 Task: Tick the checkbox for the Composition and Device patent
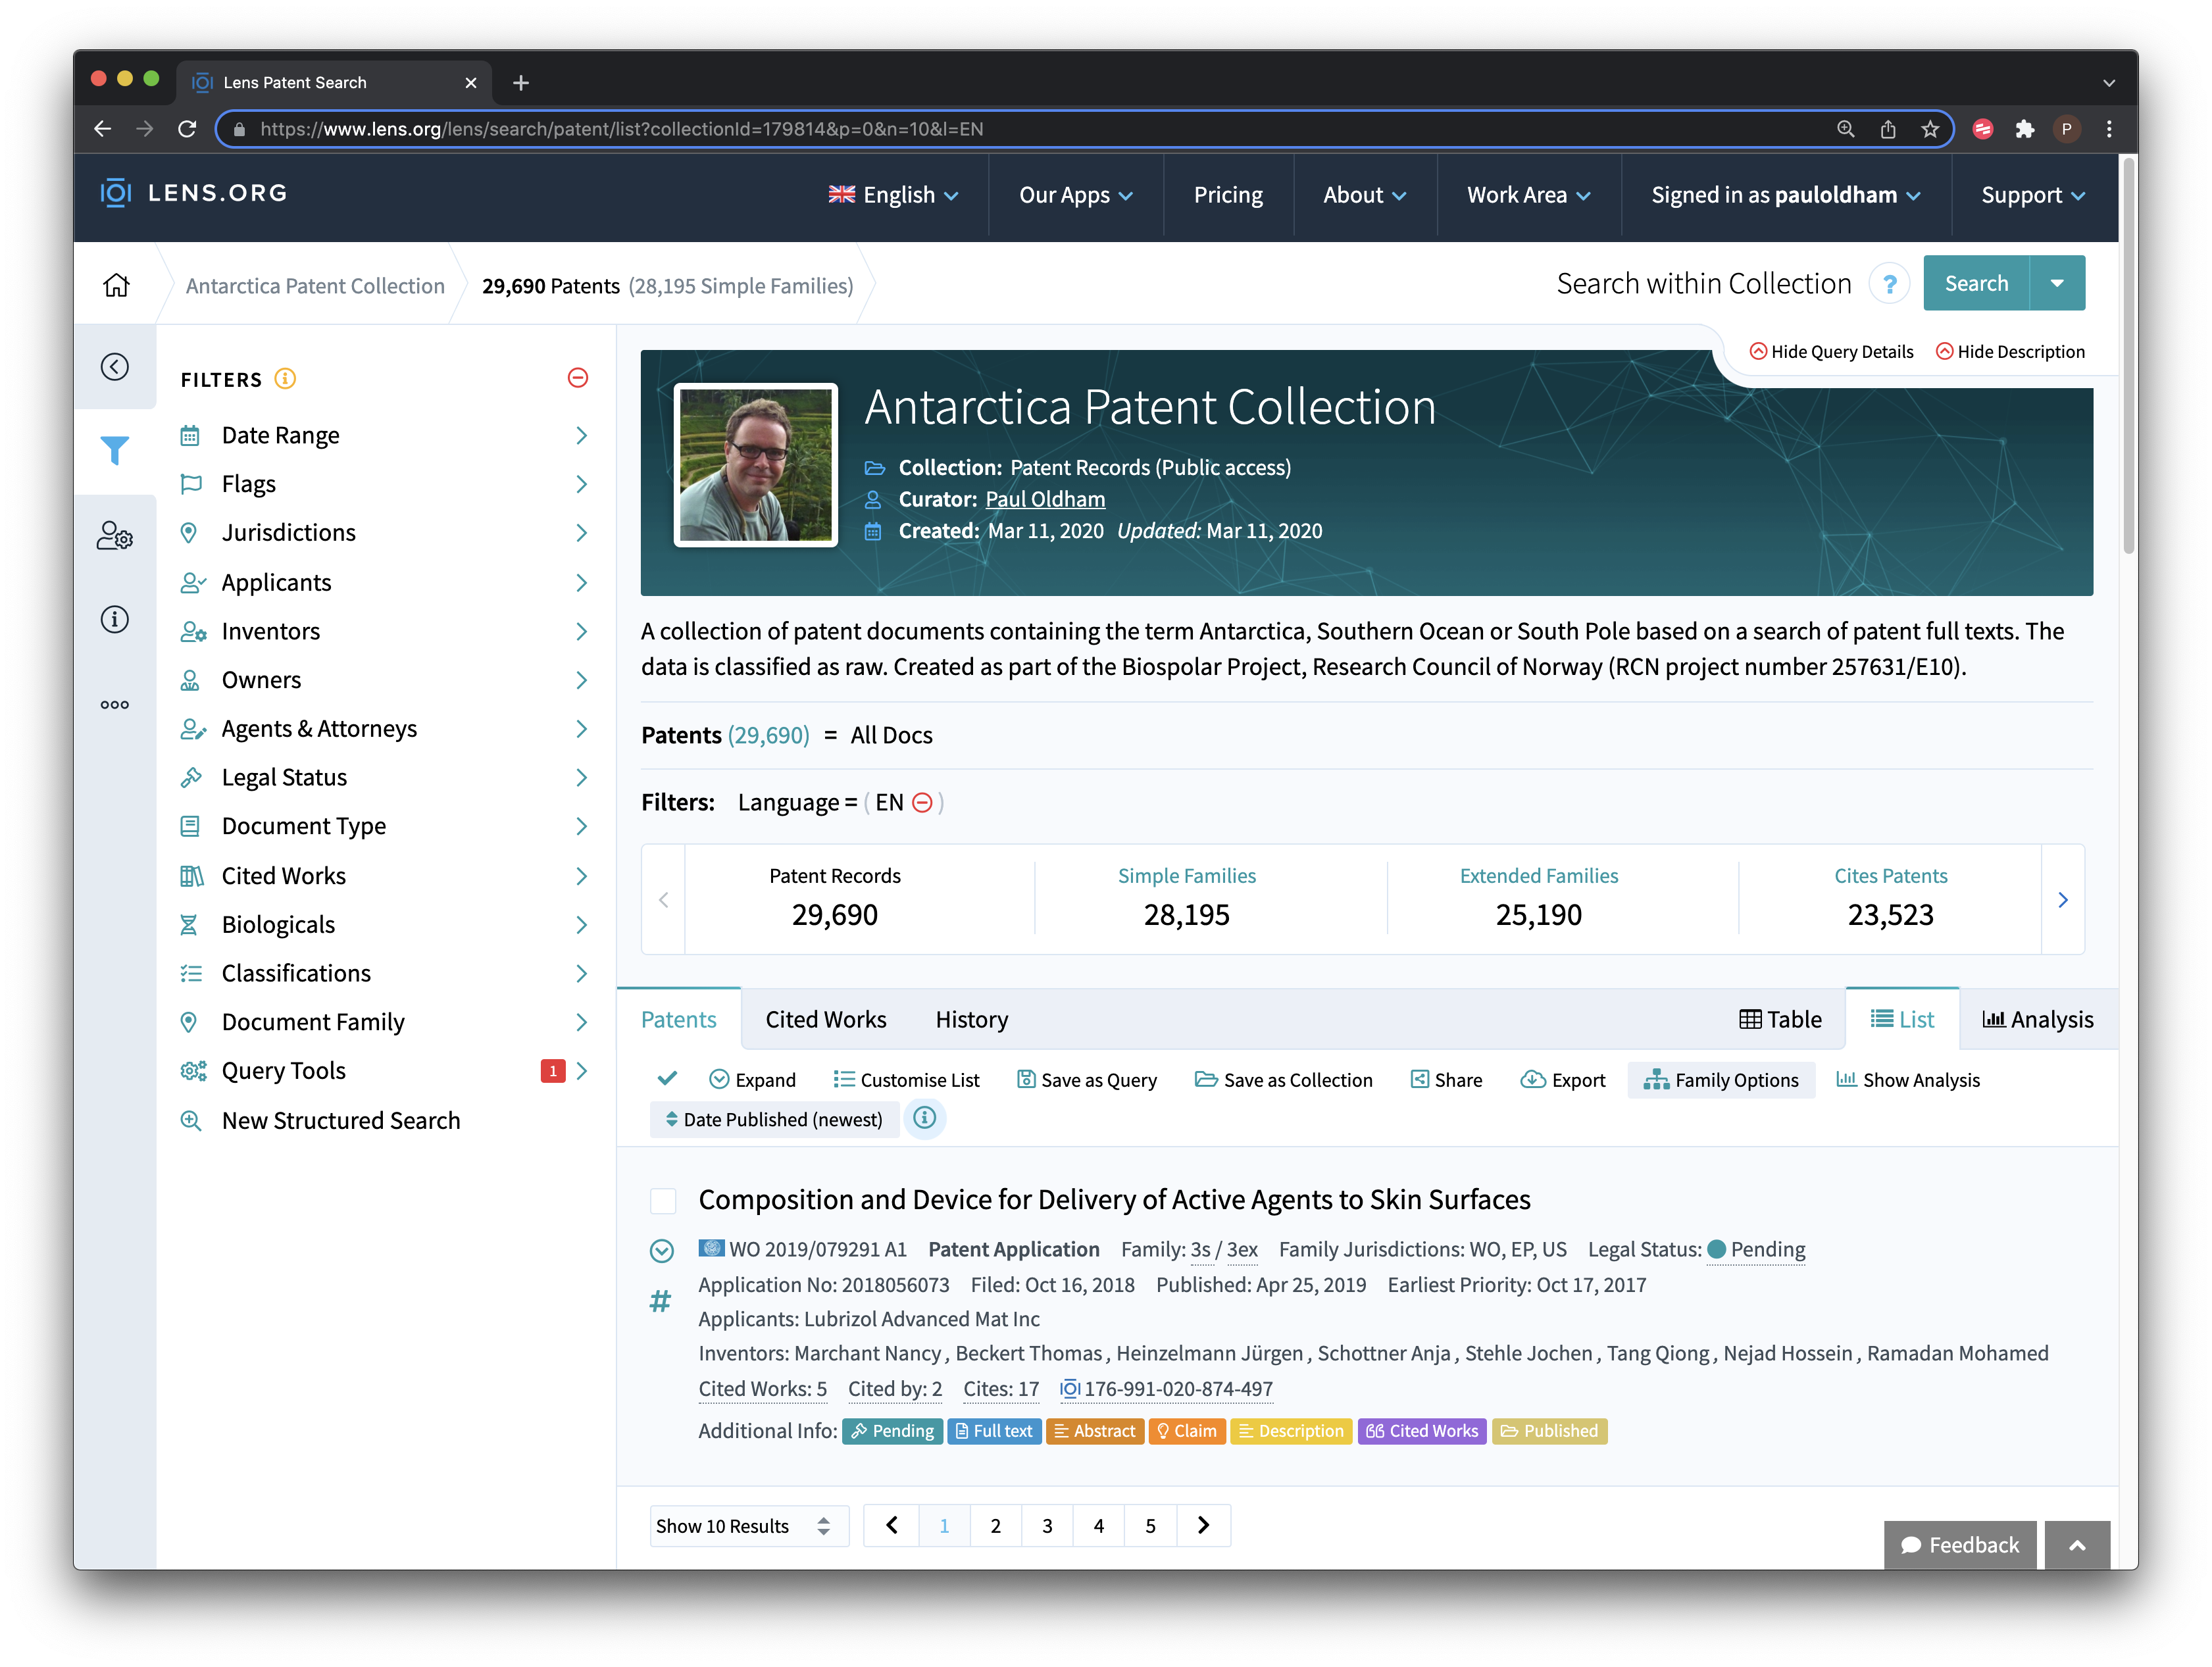point(663,1200)
